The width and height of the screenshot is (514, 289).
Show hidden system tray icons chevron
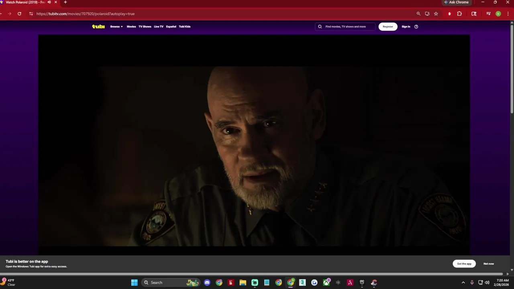(x=463, y=283)
